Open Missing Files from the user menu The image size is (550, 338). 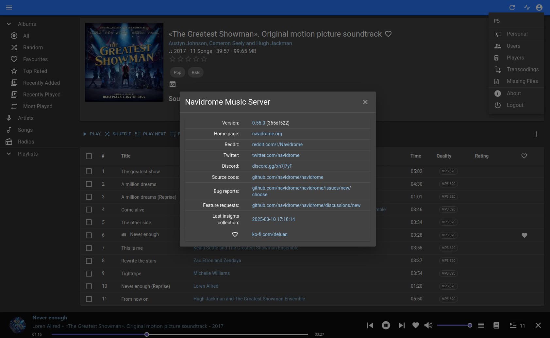point(522,81)
